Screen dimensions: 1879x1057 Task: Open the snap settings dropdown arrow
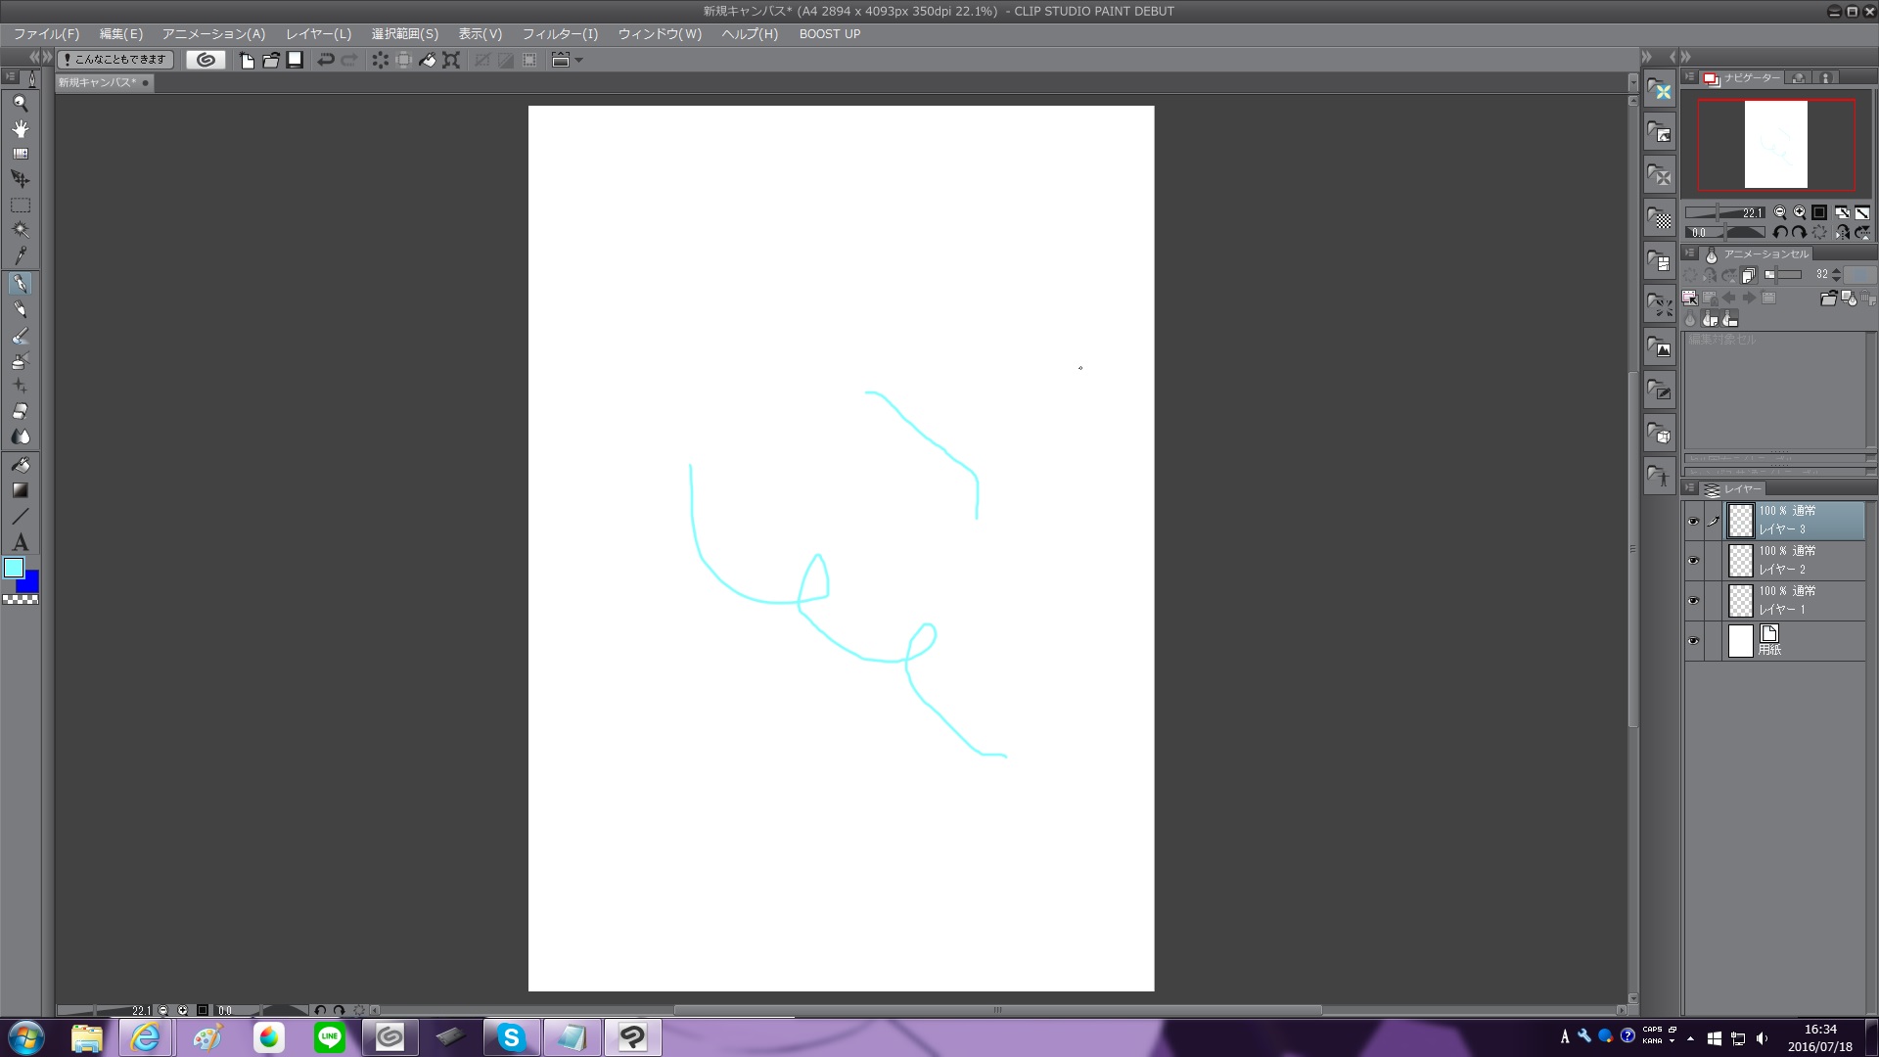579,60
